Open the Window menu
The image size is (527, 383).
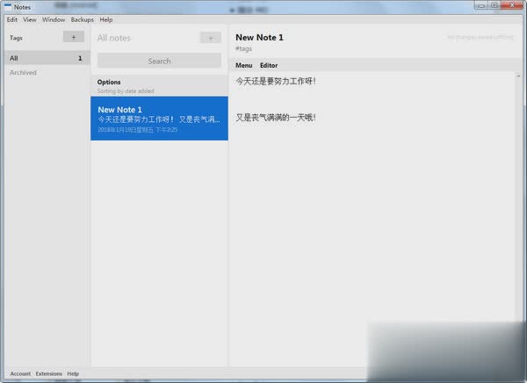coord(53,18)
